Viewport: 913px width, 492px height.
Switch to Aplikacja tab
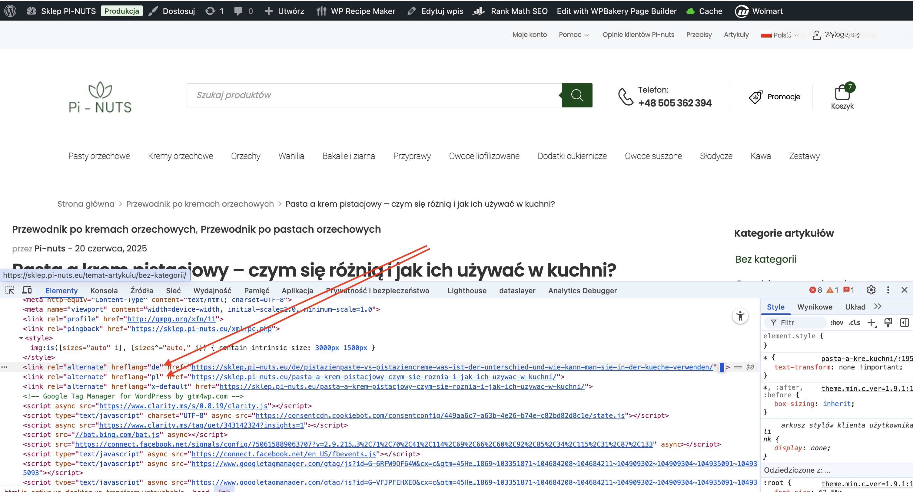(x=297, y=290)
